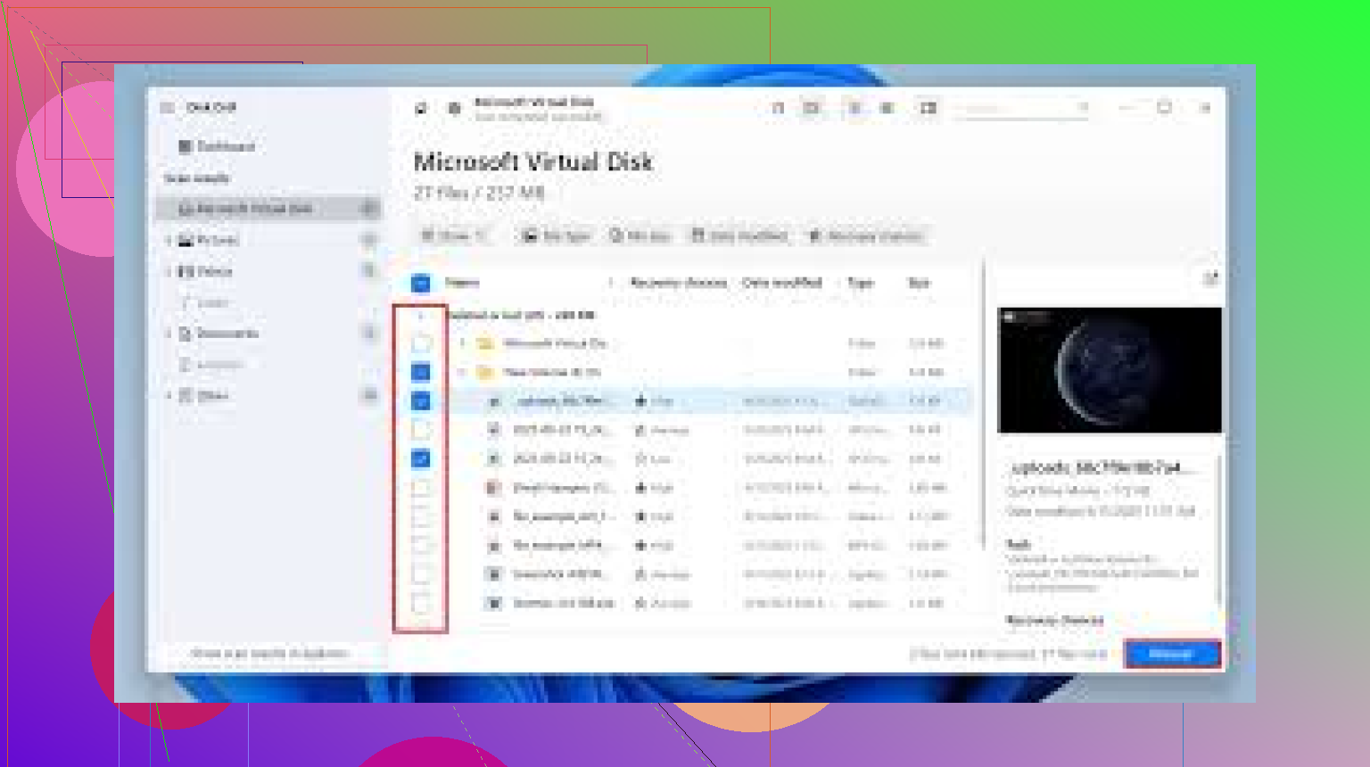Click the pop-out icon above the preview
This screenshot has width=1370, height=767.
(1209, 279)
